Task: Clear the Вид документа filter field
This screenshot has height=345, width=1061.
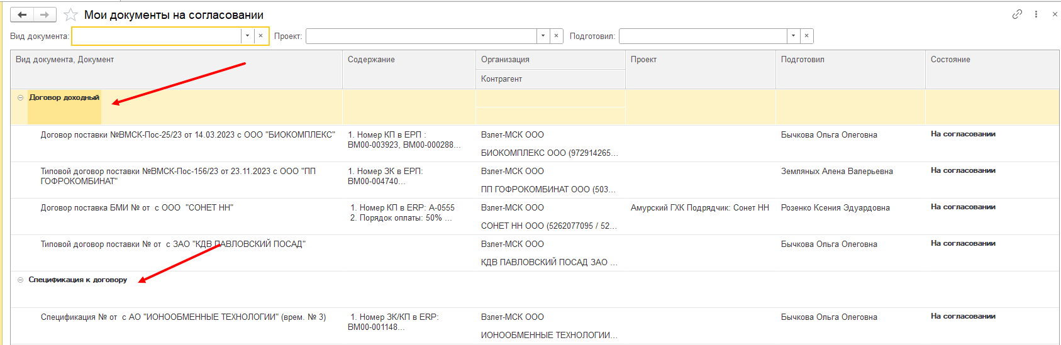Action: [x=260, y=36]
